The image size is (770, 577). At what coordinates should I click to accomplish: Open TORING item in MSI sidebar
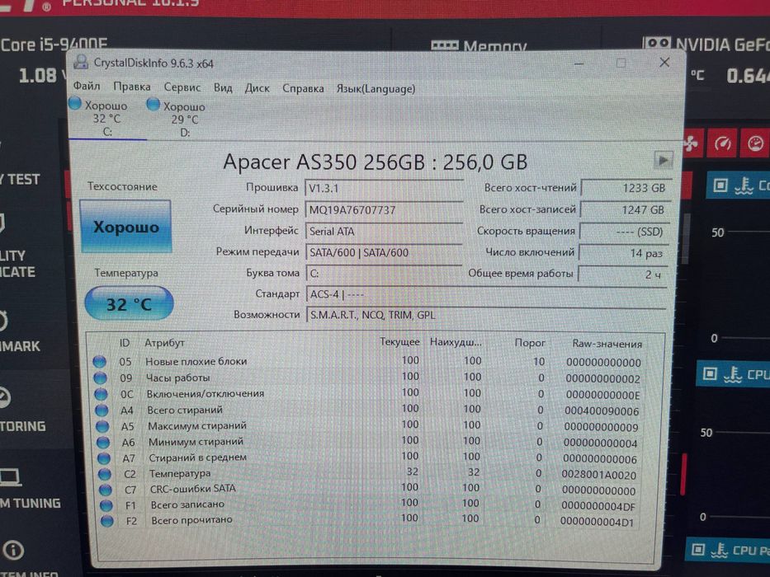click(22, 426)
